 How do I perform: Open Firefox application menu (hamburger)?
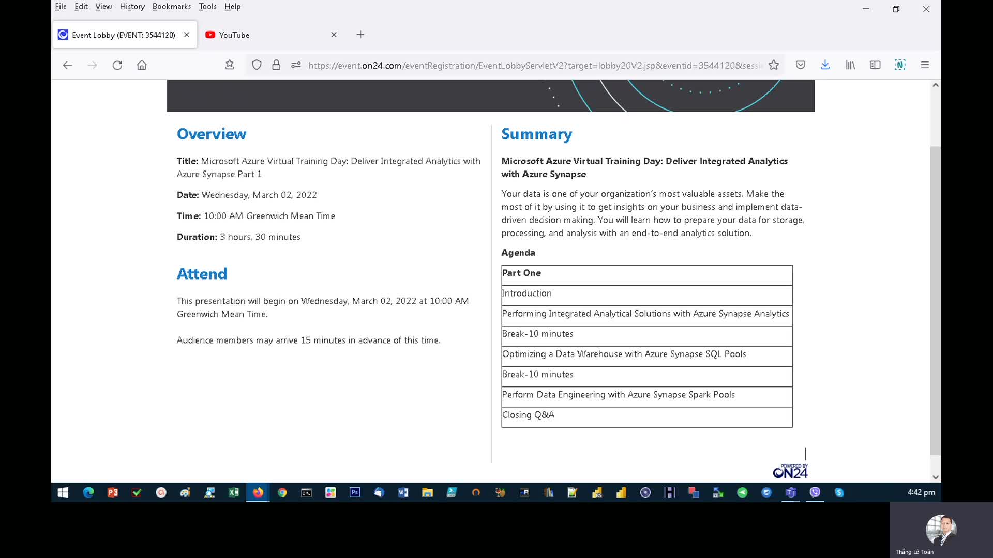925,65
